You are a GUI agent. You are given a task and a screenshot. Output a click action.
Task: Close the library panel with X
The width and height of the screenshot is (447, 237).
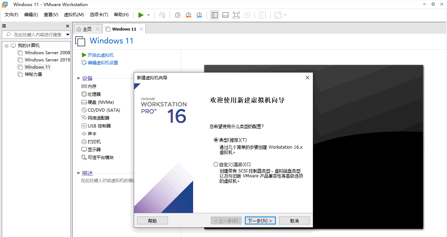click(68, 26)
